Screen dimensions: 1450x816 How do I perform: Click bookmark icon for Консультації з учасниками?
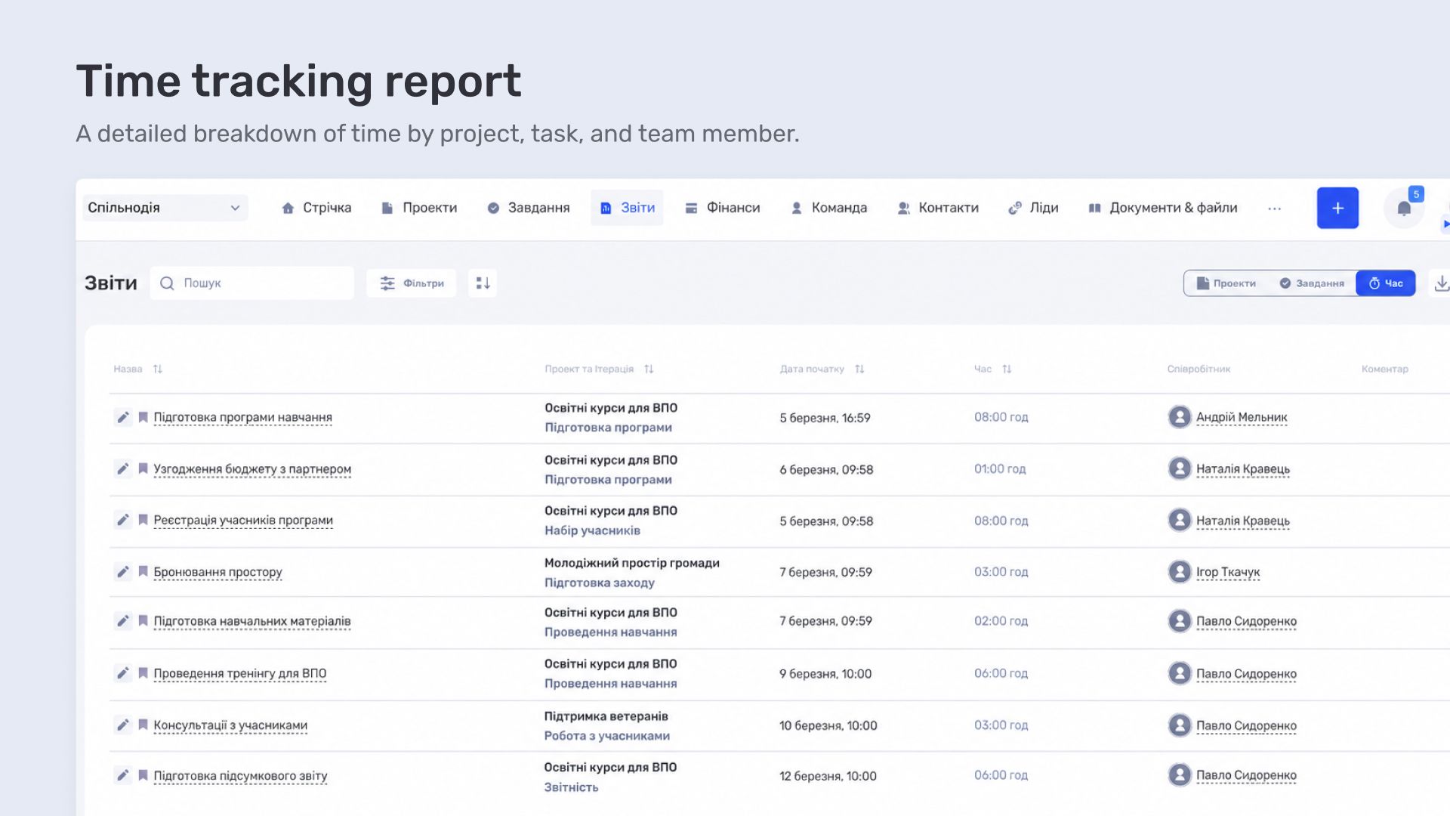(x=143, y=725)
